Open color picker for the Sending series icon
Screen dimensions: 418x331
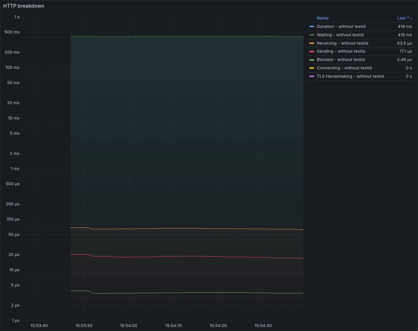coord(311,51)
